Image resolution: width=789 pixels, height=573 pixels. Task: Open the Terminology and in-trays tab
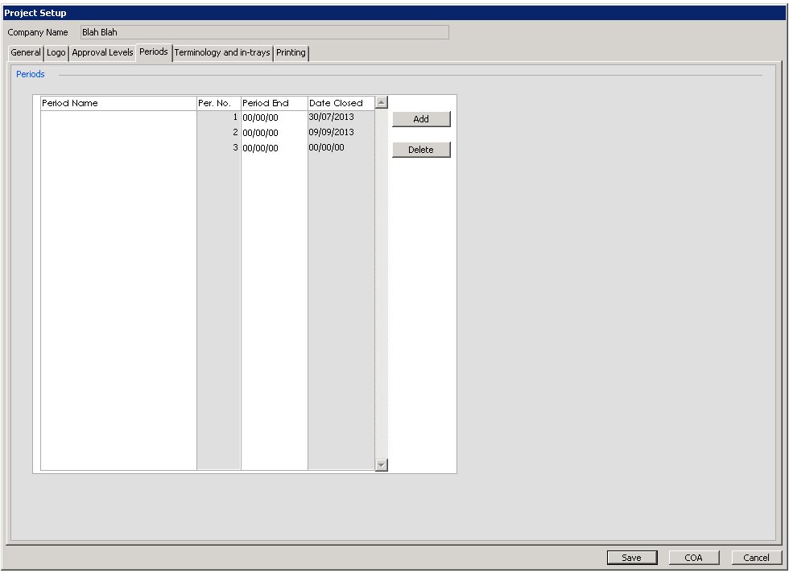(x=222, y=52)
